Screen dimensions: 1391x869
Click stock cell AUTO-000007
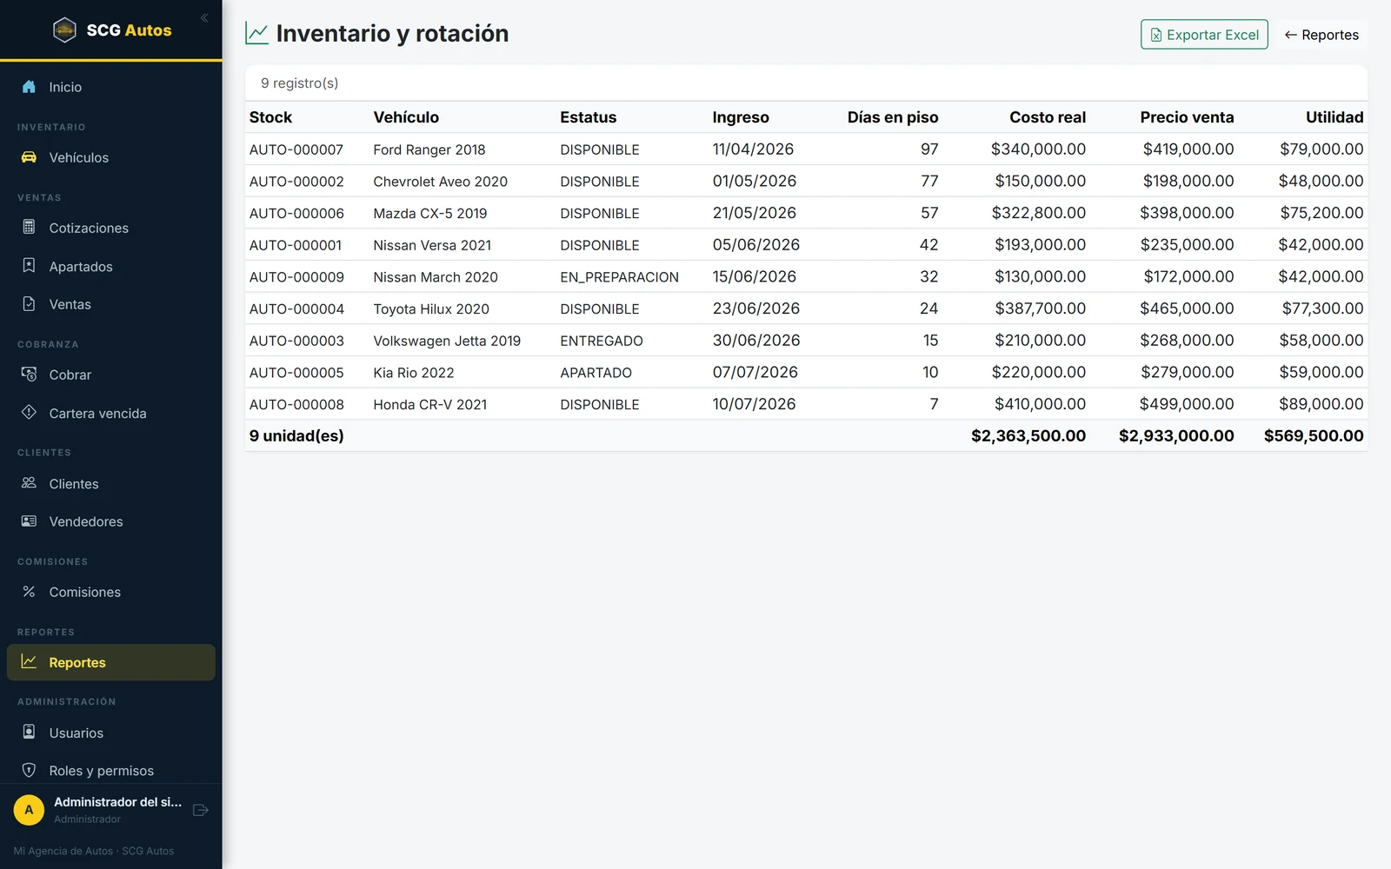296,149
